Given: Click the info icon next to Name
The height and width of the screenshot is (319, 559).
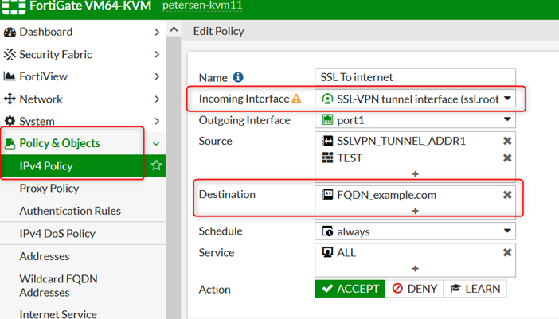Looking at the screenshot, I should 237,78.
